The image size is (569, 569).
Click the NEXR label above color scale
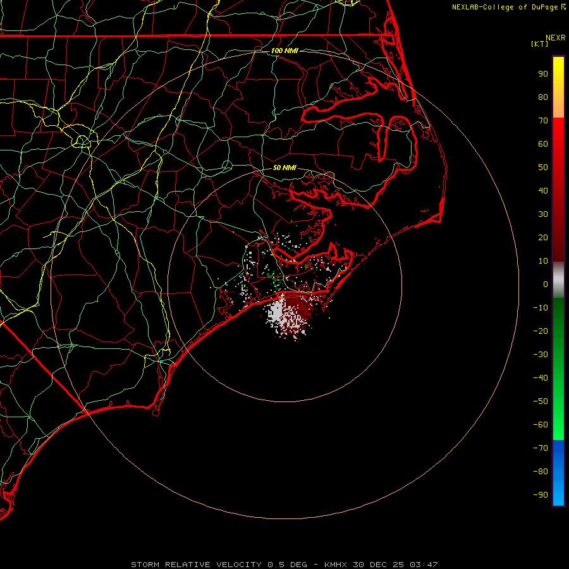click(555, 38)
